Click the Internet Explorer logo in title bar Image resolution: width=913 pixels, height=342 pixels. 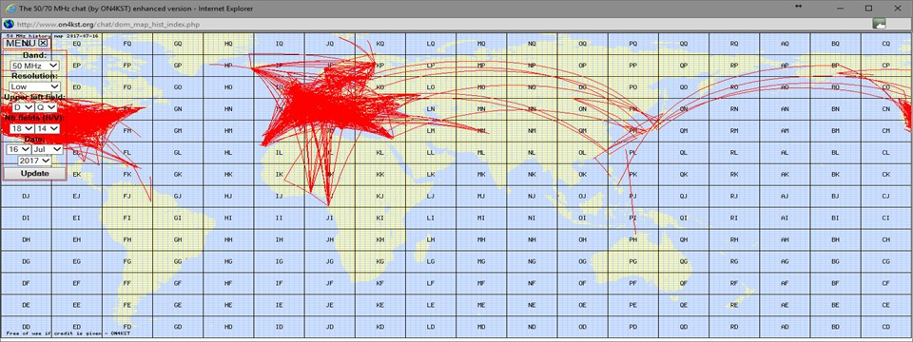tap(9, 9)
